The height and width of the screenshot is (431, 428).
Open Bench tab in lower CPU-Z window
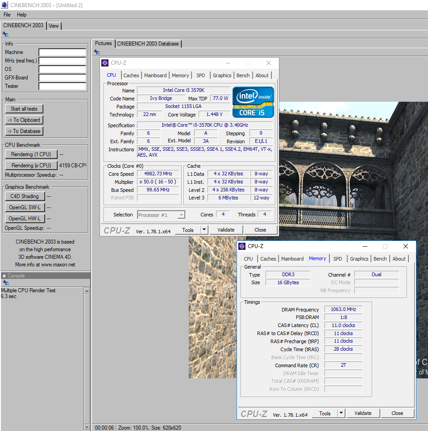coord(380,259)
